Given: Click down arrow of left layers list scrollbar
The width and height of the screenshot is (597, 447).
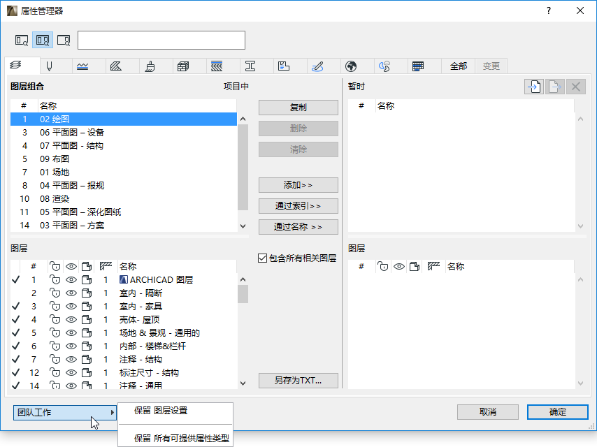Looking at the screenshot, I should coord(243,383).
